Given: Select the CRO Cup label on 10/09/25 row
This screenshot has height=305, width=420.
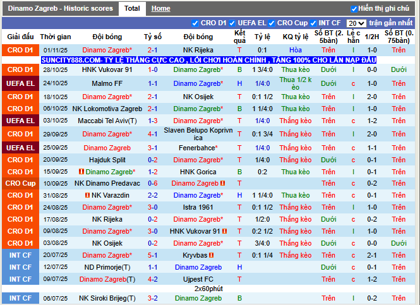Looking at the screenshot, I should click(20, 183).
